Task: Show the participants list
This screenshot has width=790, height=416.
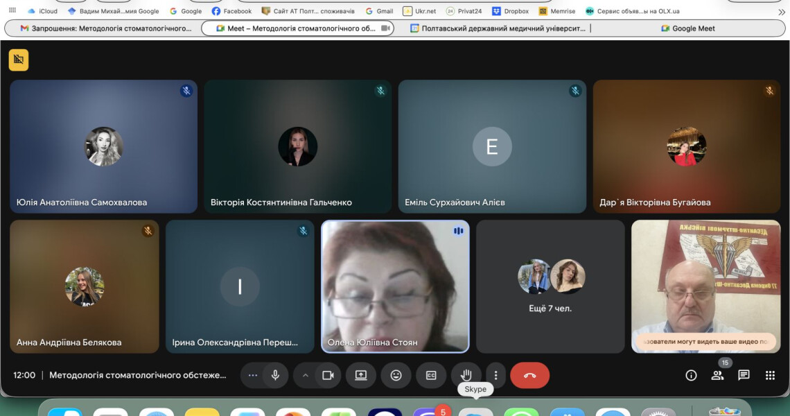Action: click(717, 375)
